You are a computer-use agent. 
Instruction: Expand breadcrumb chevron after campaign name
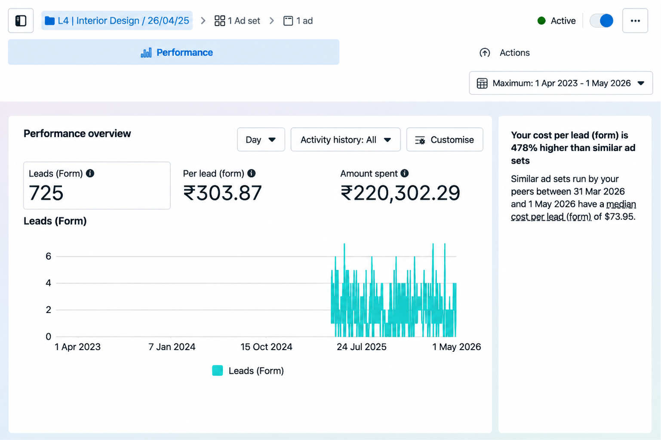click(x=203, y=21)
